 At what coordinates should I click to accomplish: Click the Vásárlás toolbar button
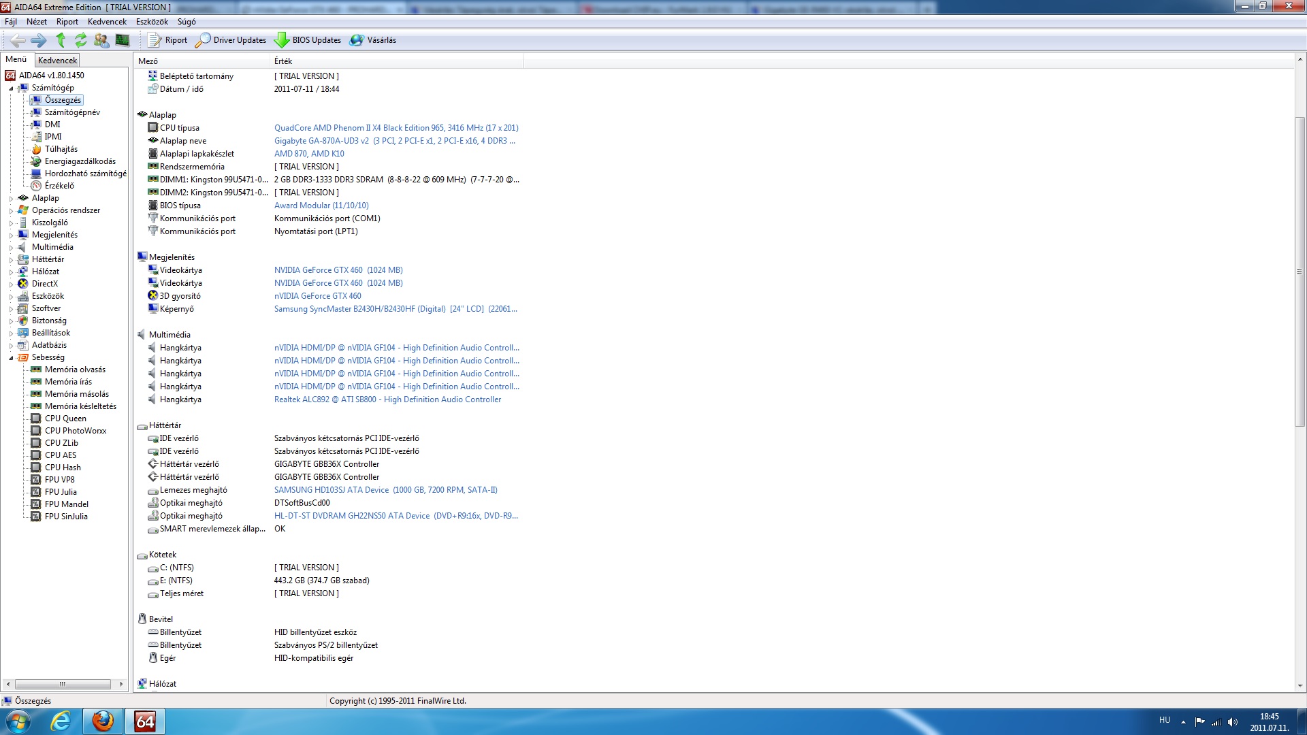373,40
